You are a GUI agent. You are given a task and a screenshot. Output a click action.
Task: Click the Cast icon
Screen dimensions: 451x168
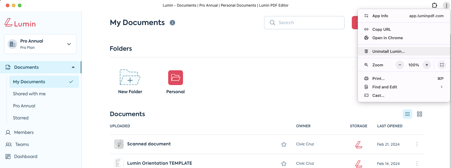pos(366,96)
